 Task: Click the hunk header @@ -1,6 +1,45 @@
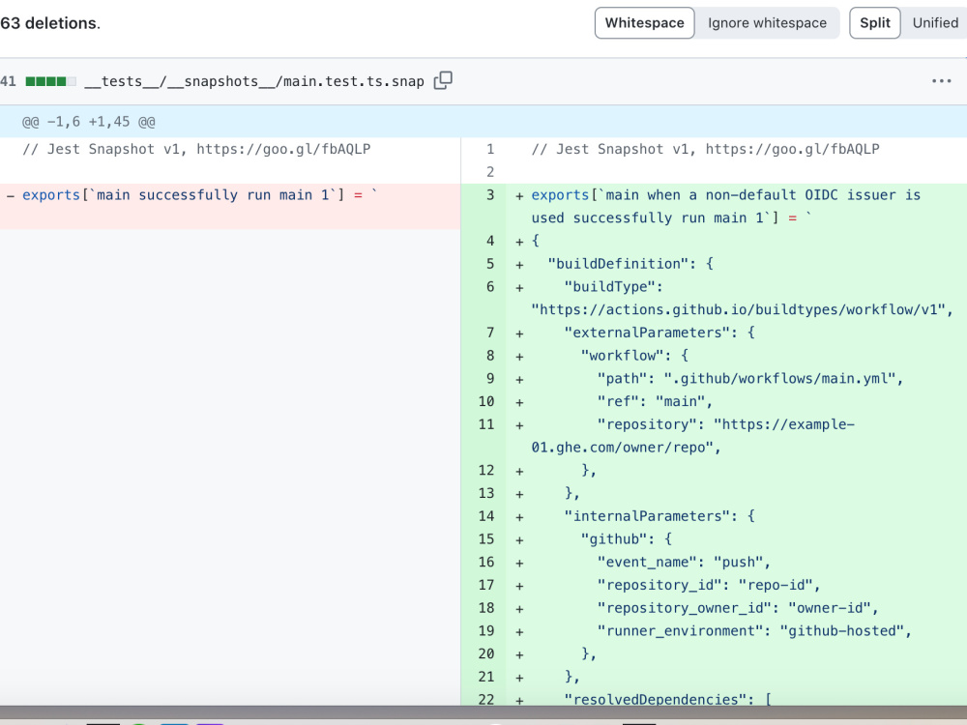(89, 122)
